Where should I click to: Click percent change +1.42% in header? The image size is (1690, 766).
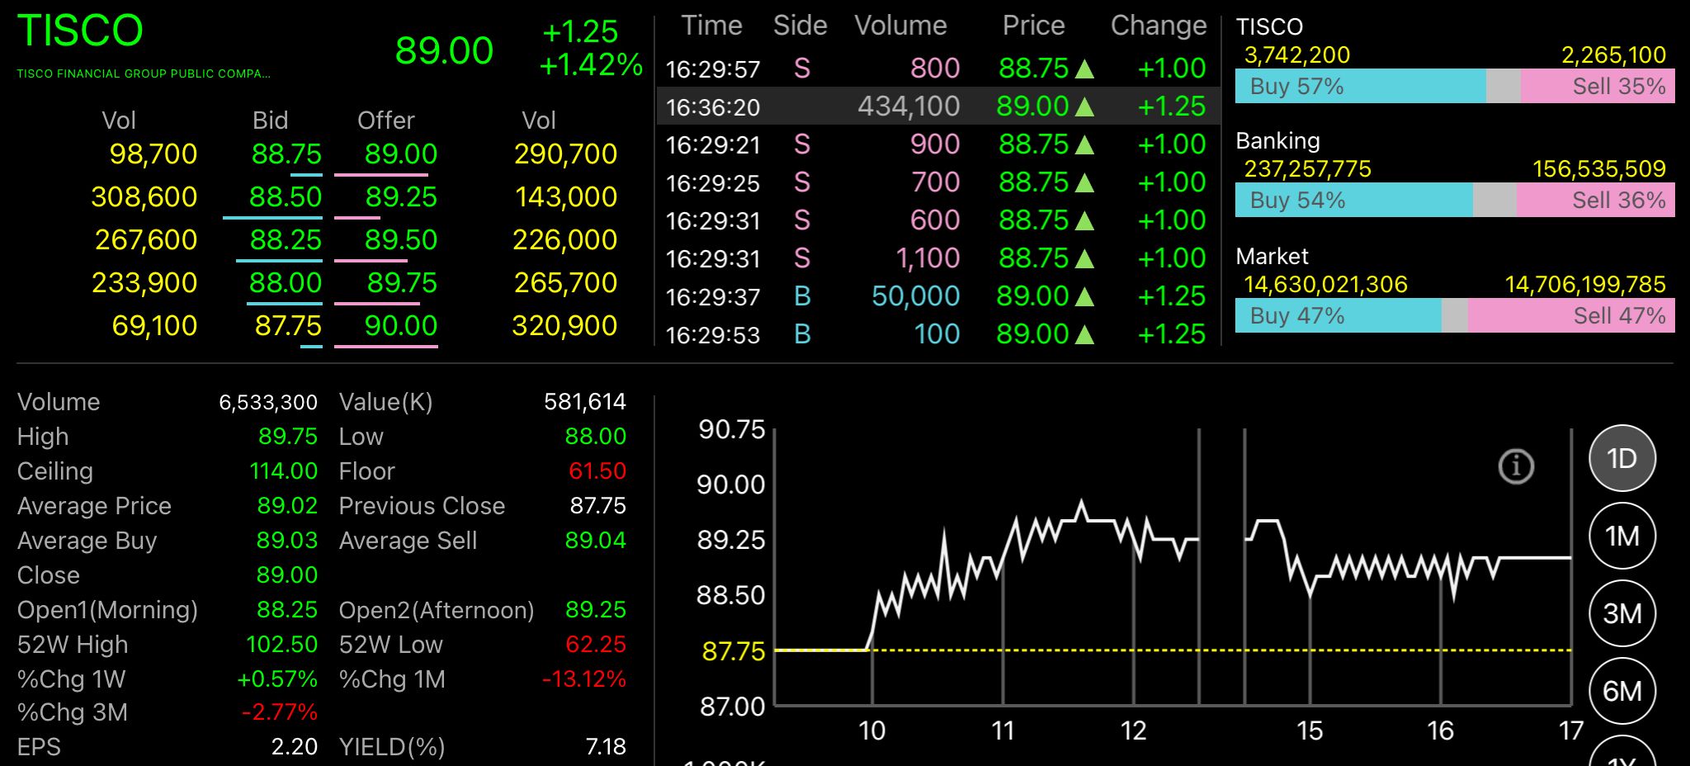[591, 64]
